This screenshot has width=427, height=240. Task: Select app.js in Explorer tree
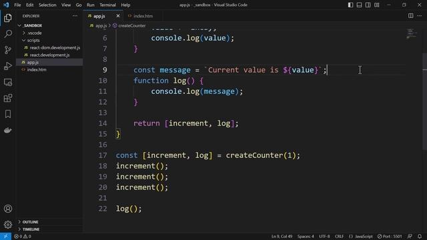tap(49, 62)
